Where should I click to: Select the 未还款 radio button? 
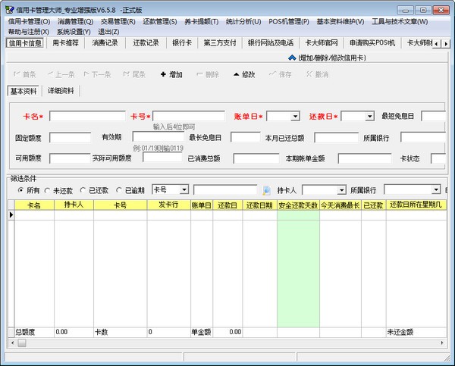[47, 190]
